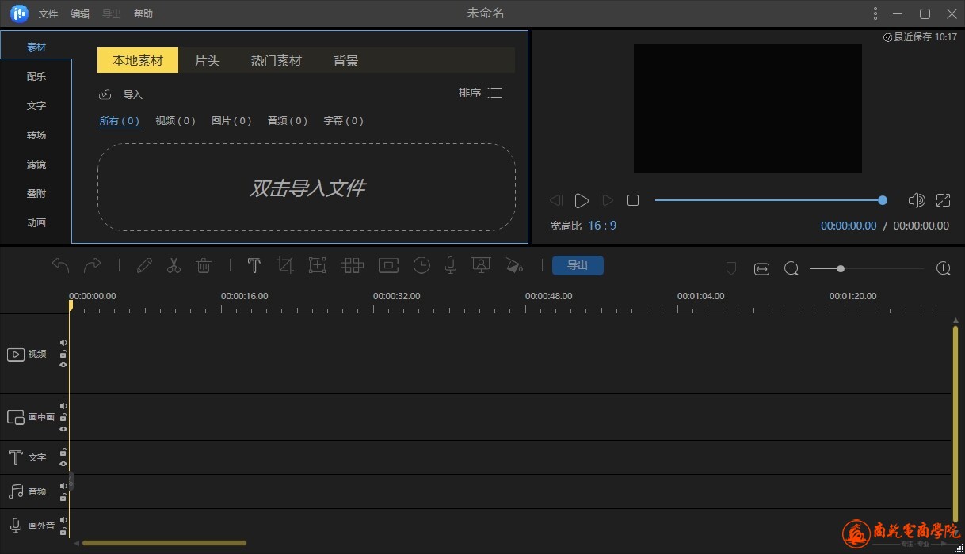Switch to the 热门素材 tab
The height and width of the screenshot is (554, 965).
click(276, 60)
